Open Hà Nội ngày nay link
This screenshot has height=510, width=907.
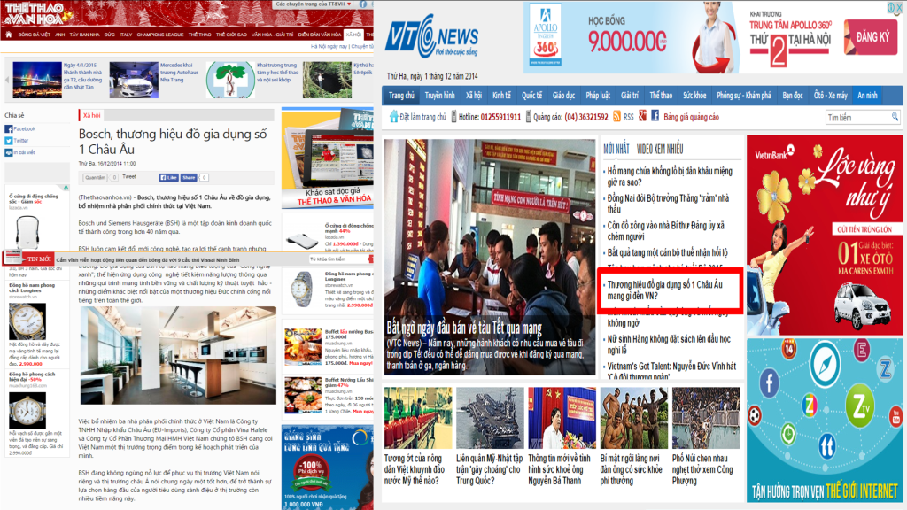click(x=329, y=46)
